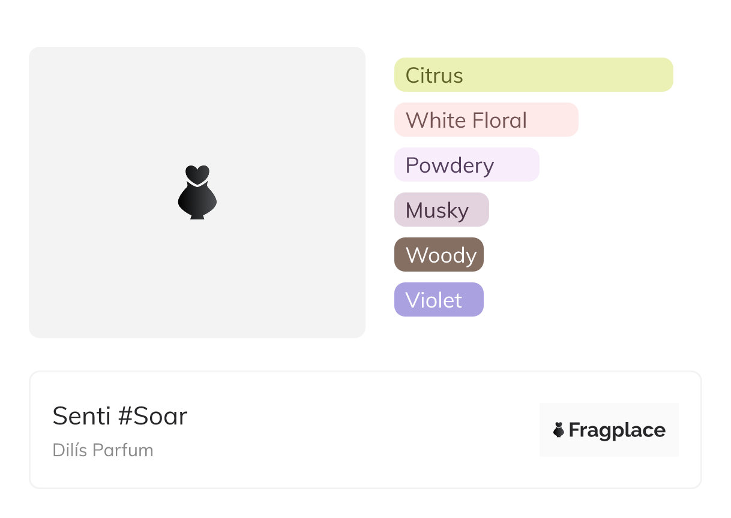
Task: Pick the Musky accord tag
Action: [441, 210]
